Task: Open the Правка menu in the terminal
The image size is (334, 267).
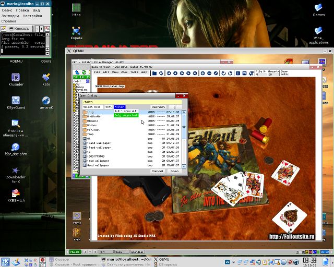Action: pyautogui.click(x=22, y=10)
